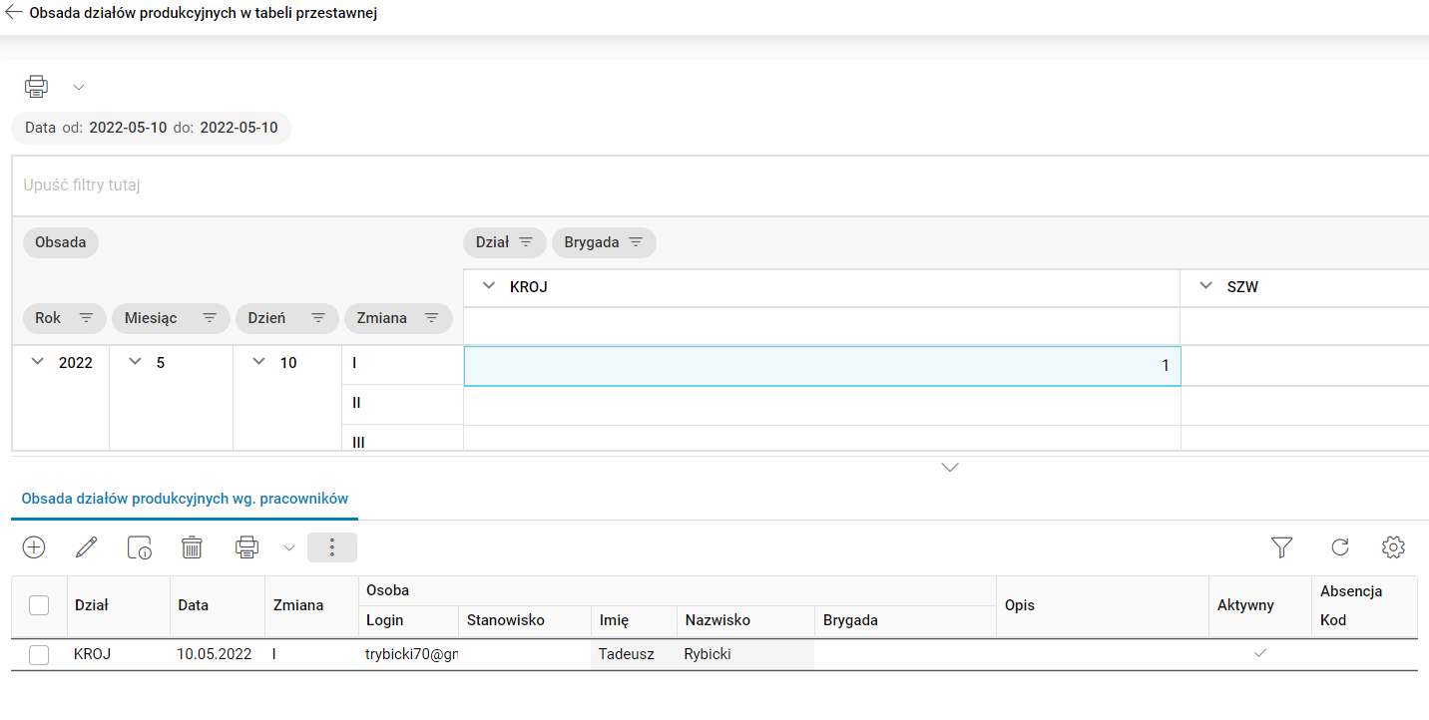Click the top print icon

(37, 87)
